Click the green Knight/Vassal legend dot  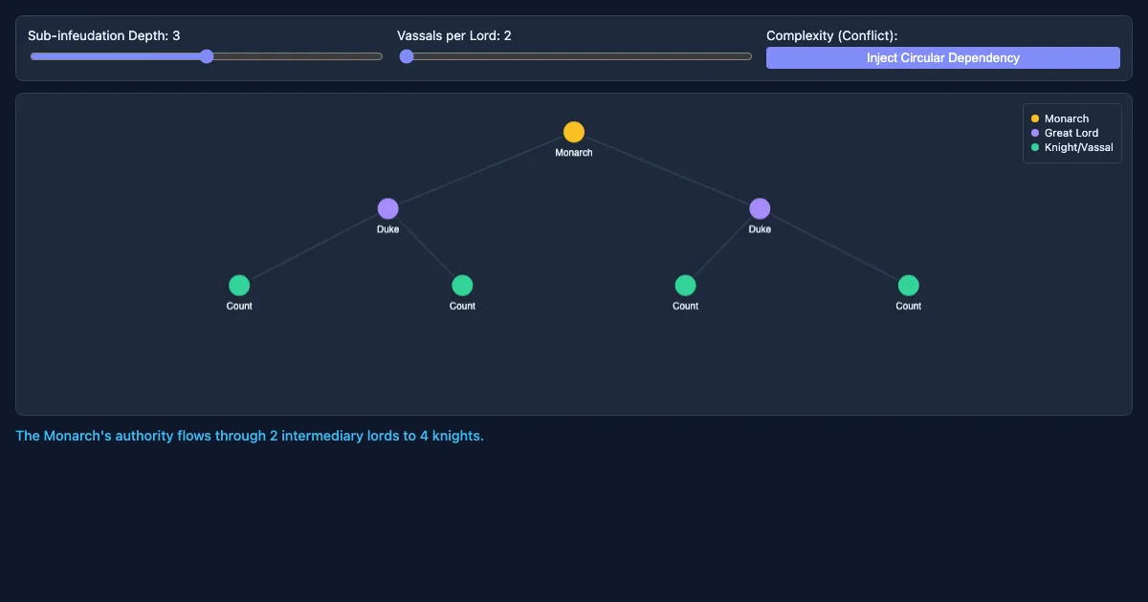point(1035,147)
